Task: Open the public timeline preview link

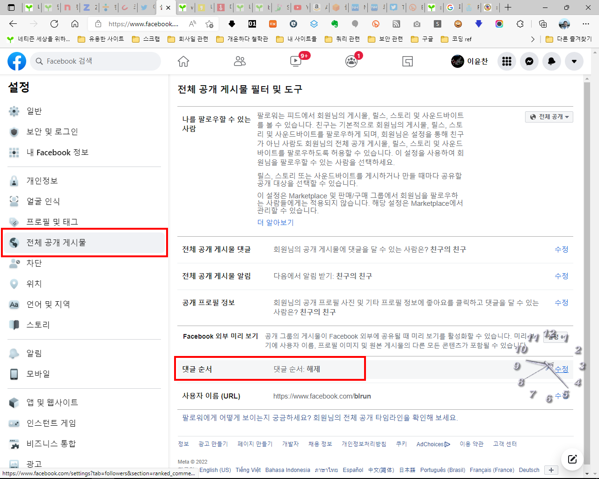Action: pos(320,418)
